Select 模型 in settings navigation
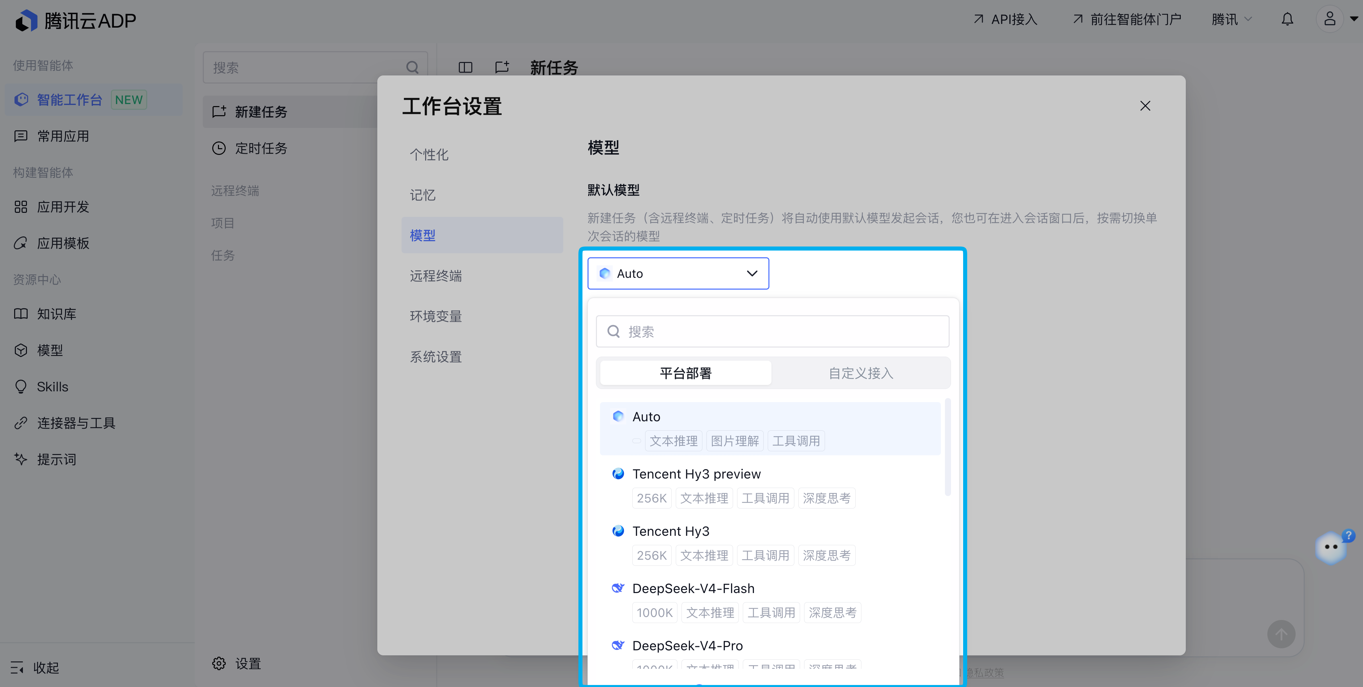Screen dimensions: 1363x687 482,235
